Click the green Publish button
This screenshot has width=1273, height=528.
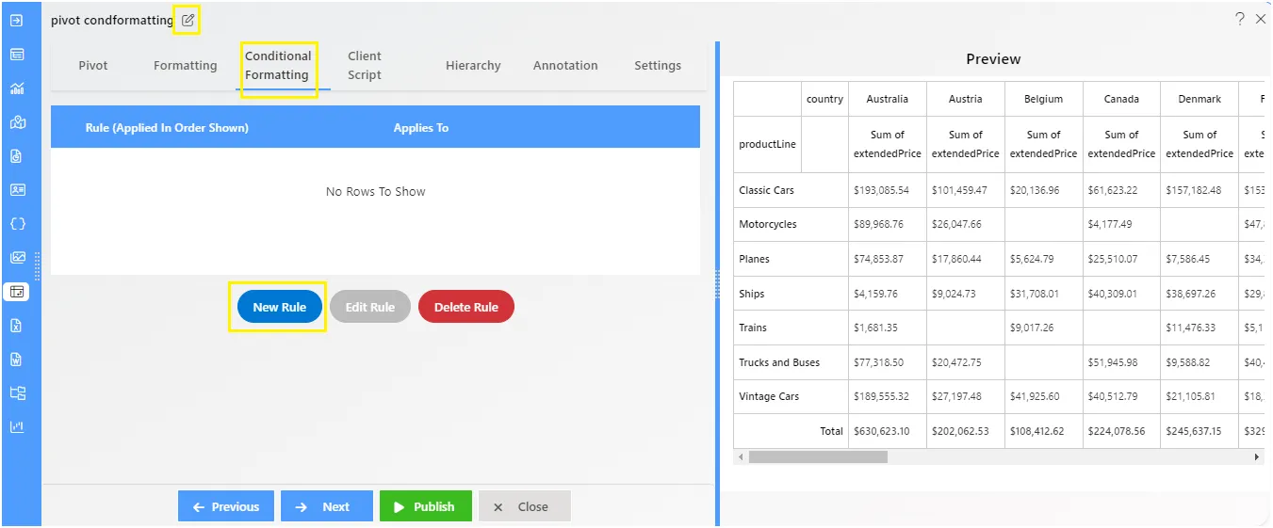pyautogui.click(x=425, y=506)
